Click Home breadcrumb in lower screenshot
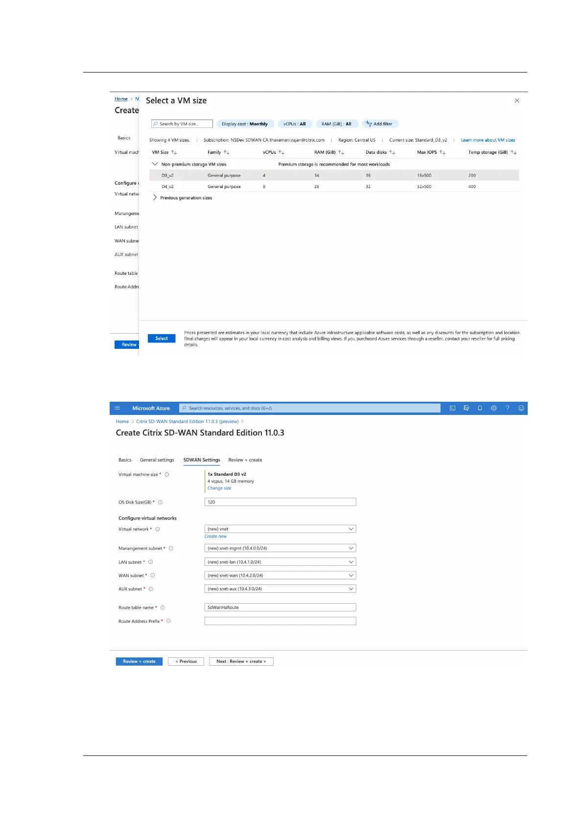The image size is (583, 825). [122, 421]
